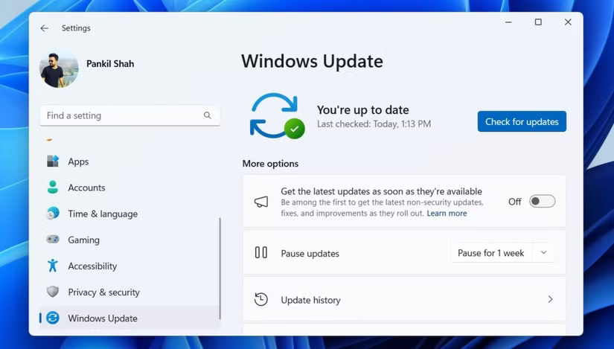Go back using the back arrow
The image size is (614, 349).
(45, 28)
